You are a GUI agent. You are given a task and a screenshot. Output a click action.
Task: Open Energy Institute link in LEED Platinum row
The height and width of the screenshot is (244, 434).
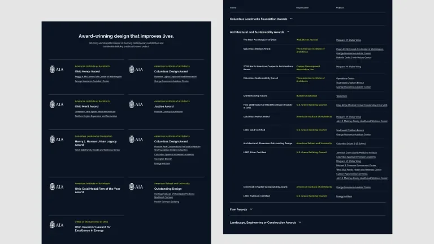[344, 197]
